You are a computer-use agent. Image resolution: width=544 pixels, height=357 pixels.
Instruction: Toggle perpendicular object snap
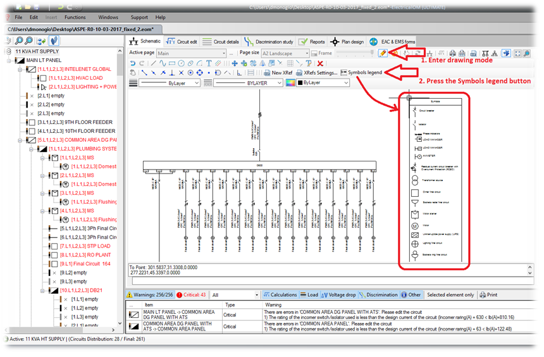(172, 73)
